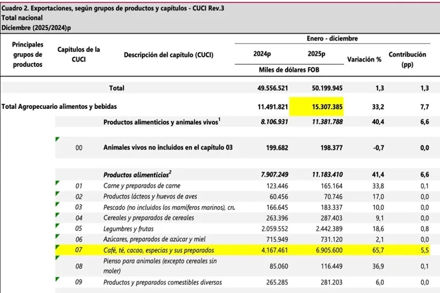440x293 pixels.
Task: Click the 2024p column header
Action: coord(262,54)
